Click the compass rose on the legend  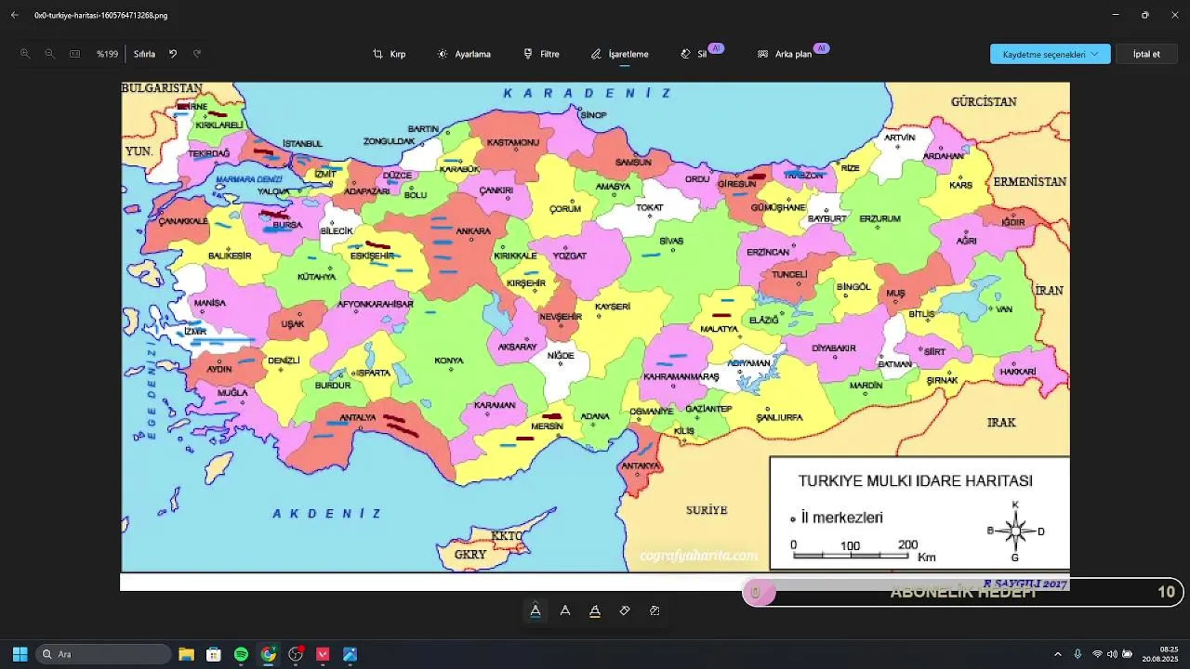pos(1015,531)
